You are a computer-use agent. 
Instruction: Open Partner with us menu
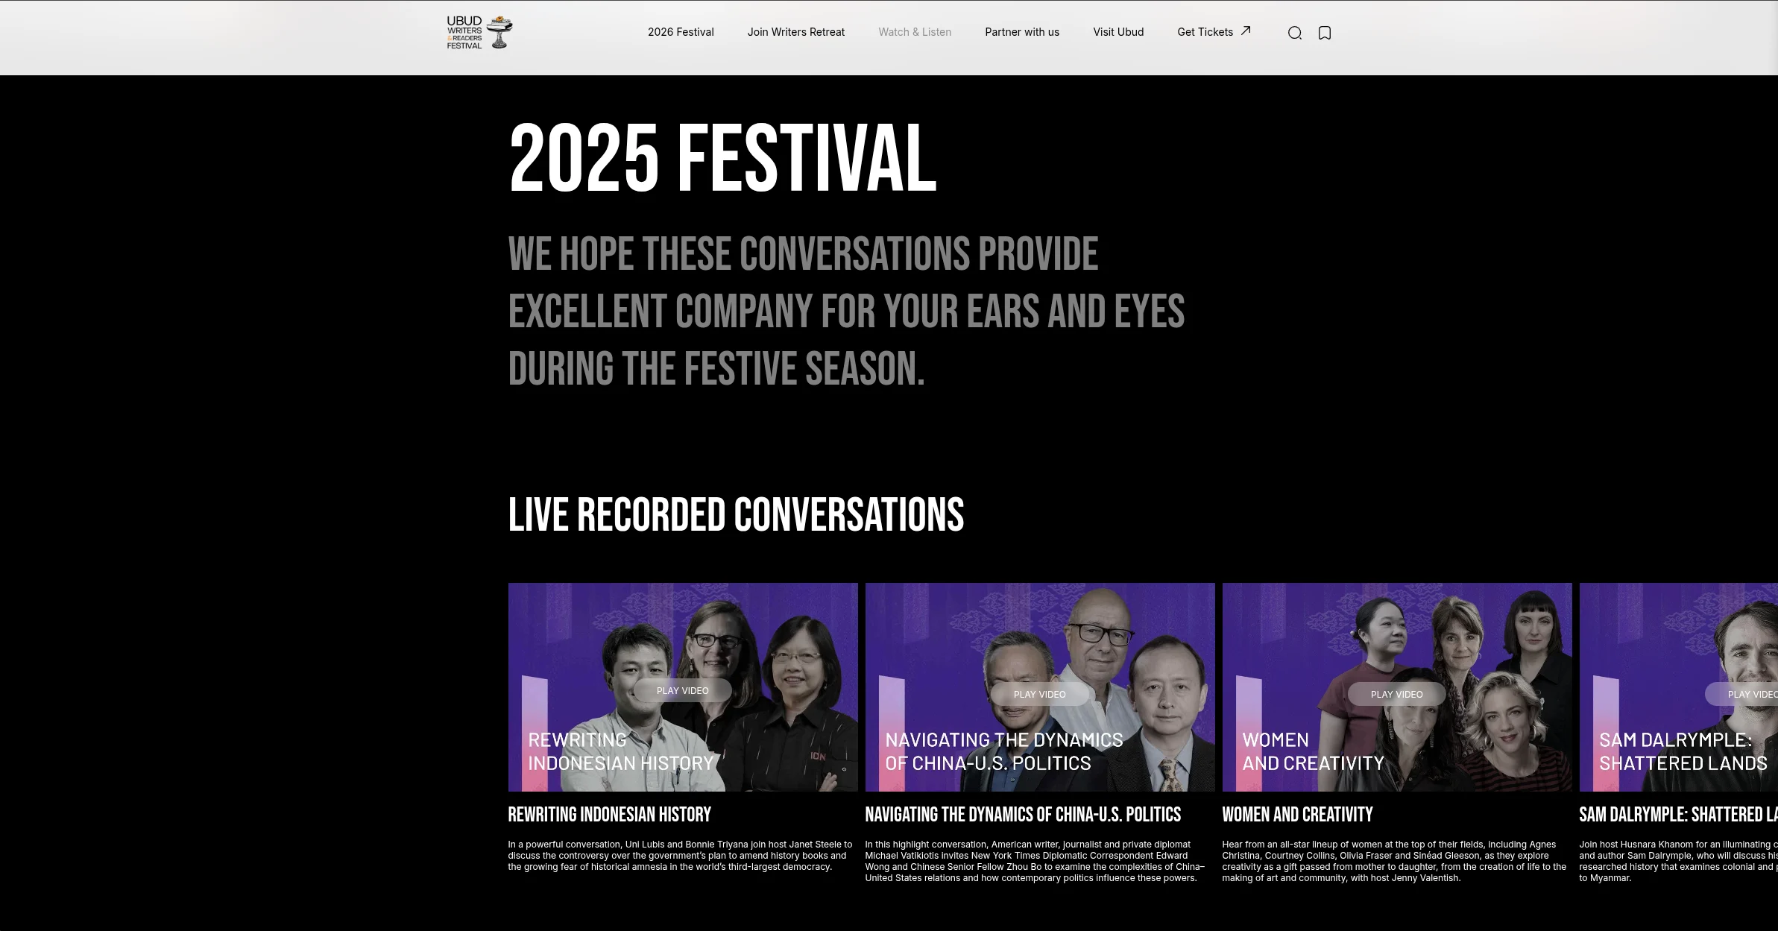click(1022, 32)
